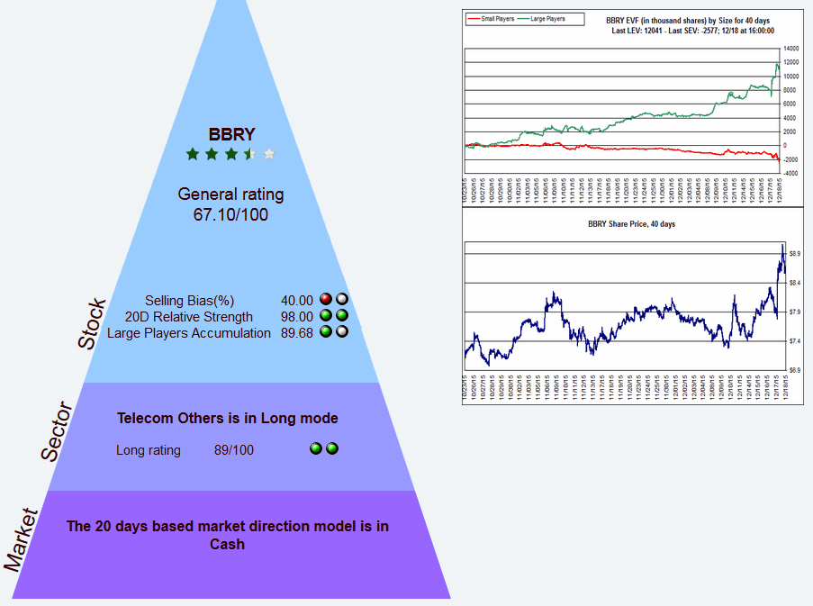The height and width of the screenshot is (606, 813).
Task: Click first green light for Long rating
Action: tap(316, 448)
